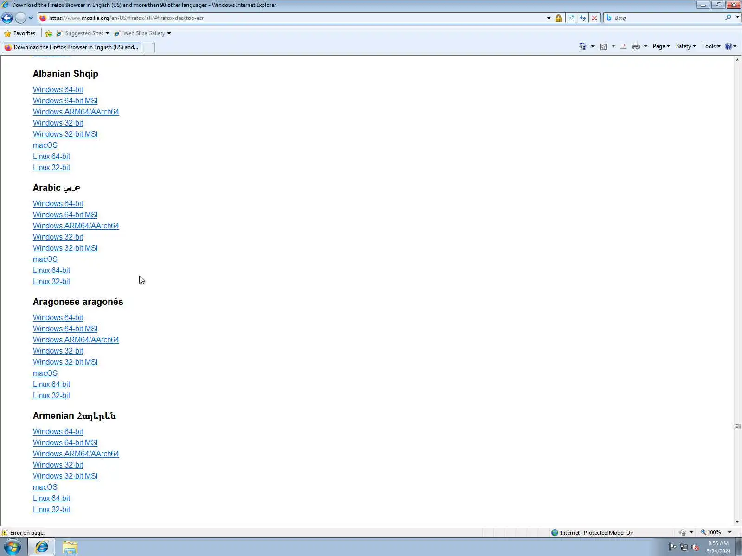Download Arabic Windows 64-bit MSI
This screenshot has height=556, width=742.
coord(65,215)
